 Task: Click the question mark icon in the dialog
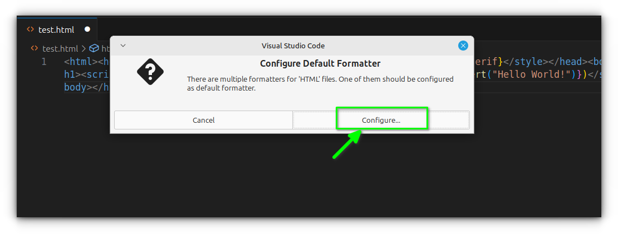click(150, 72)
